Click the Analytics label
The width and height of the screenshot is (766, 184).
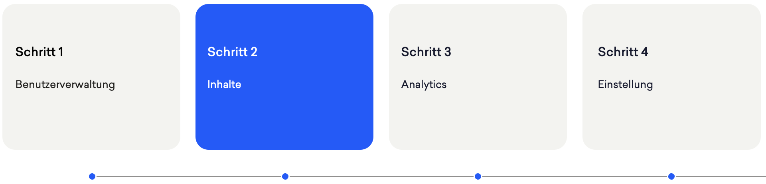[x=424, y=84]
